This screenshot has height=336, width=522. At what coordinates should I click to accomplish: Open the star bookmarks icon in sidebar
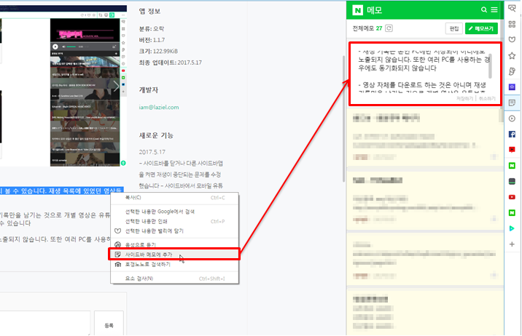click(x=512, y=55)
